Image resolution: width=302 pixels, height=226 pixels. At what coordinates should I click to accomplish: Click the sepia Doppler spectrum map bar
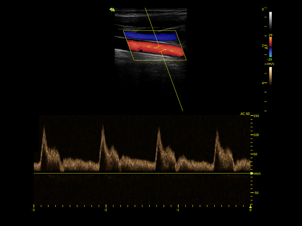[x=270, y=76]
